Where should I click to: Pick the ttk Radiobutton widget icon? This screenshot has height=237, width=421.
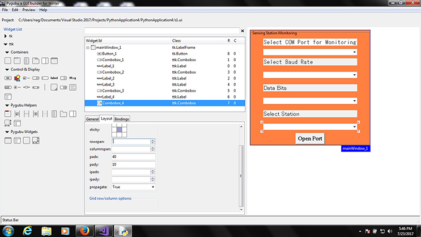[17, 87]
